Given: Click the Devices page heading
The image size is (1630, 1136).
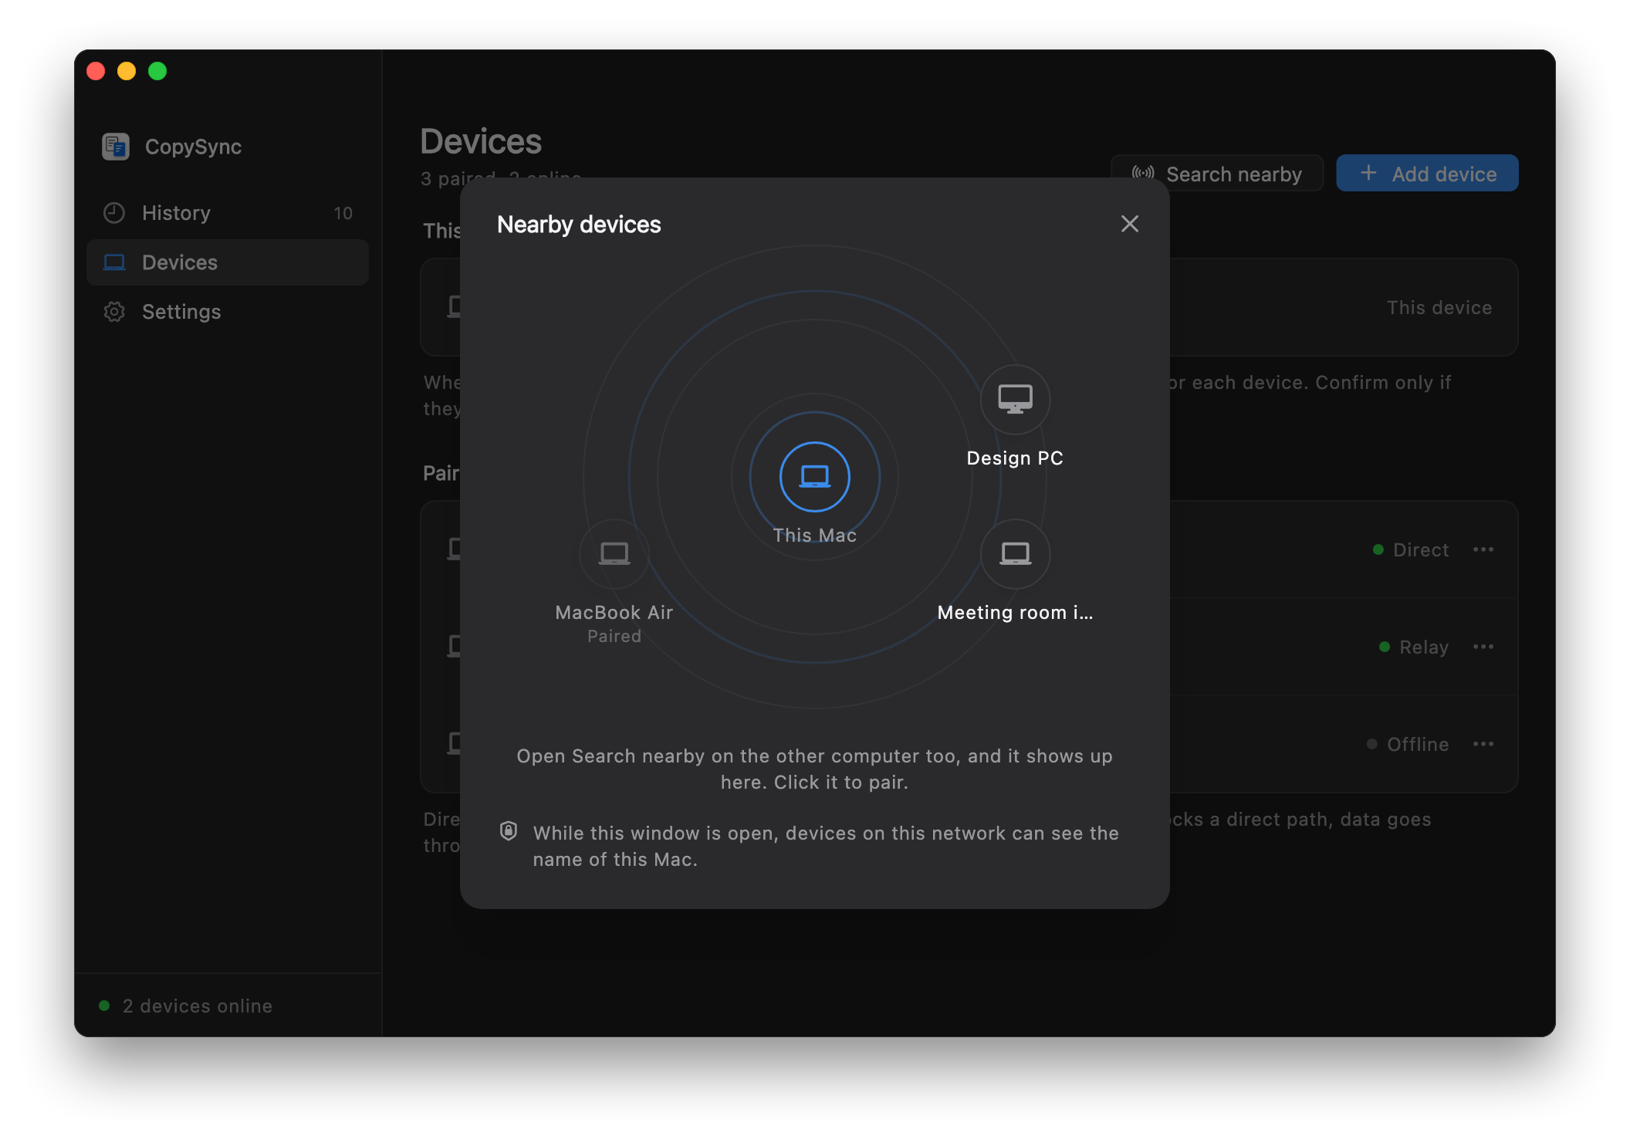Looking at the screenshot, I should (481, 141).
